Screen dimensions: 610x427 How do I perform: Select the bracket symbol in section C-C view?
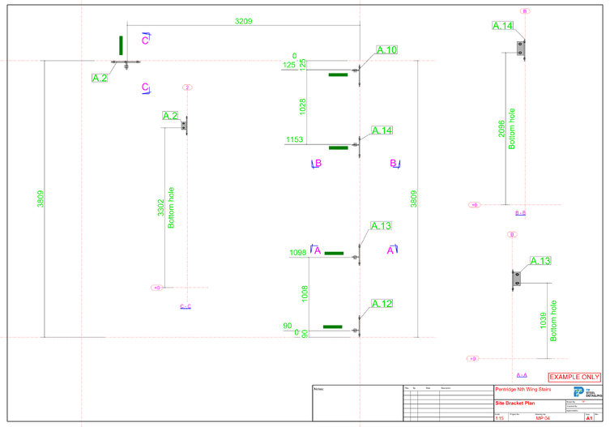point(185,124)
